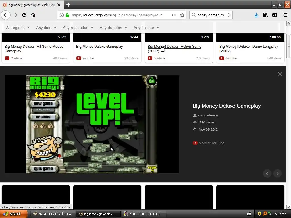Select the 'big money gameplay at DuckDuck' tab
The width and height of the screenshot is (291, 218).
32,5
